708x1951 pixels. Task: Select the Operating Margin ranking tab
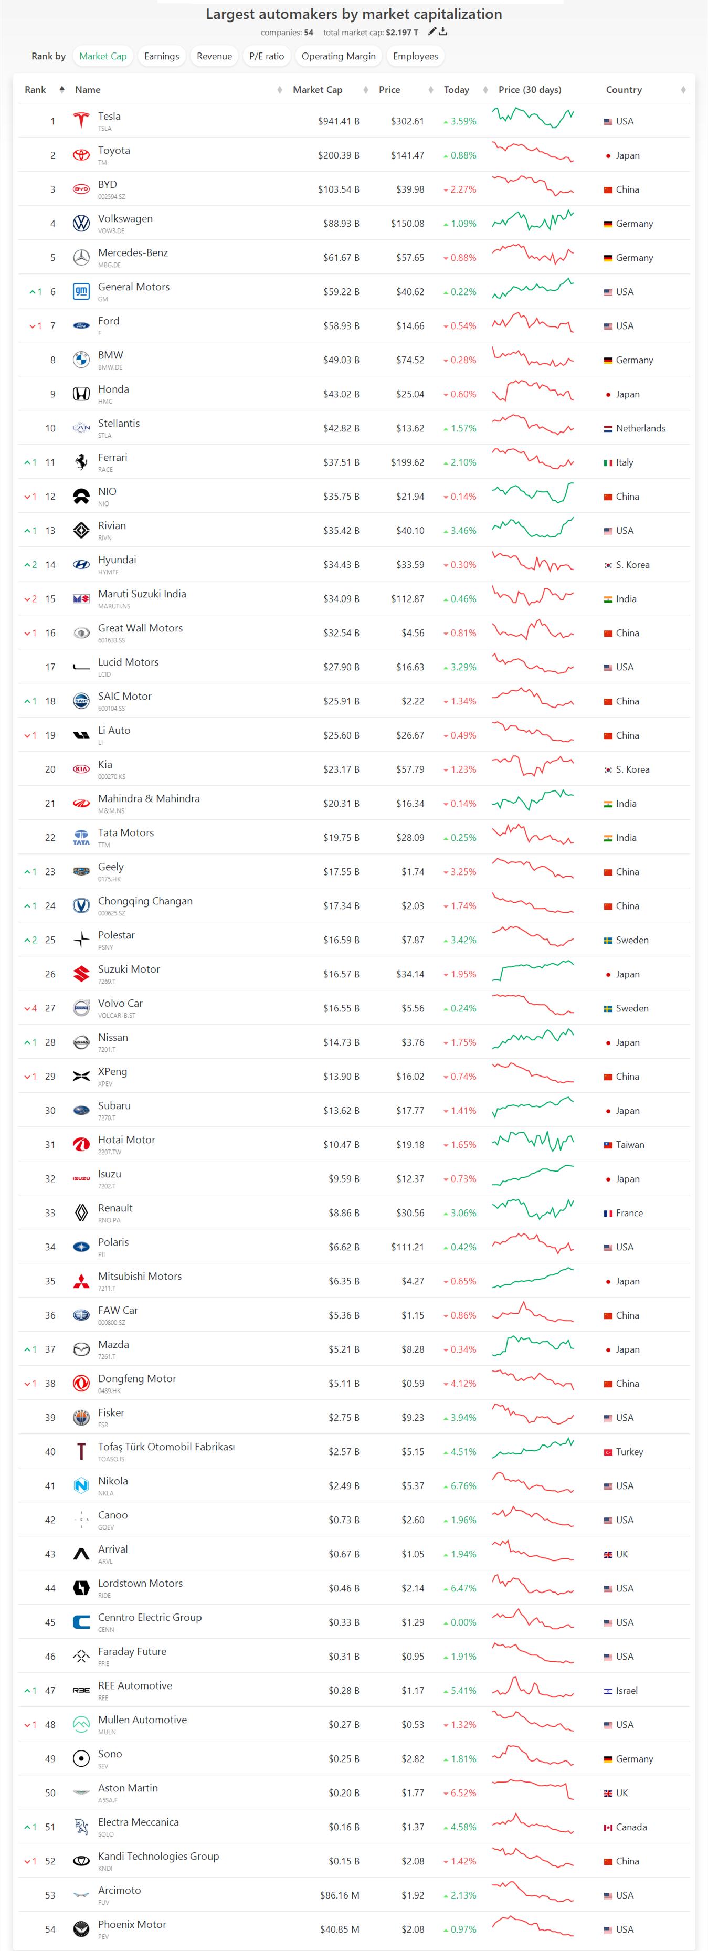[x=339, y=56]
